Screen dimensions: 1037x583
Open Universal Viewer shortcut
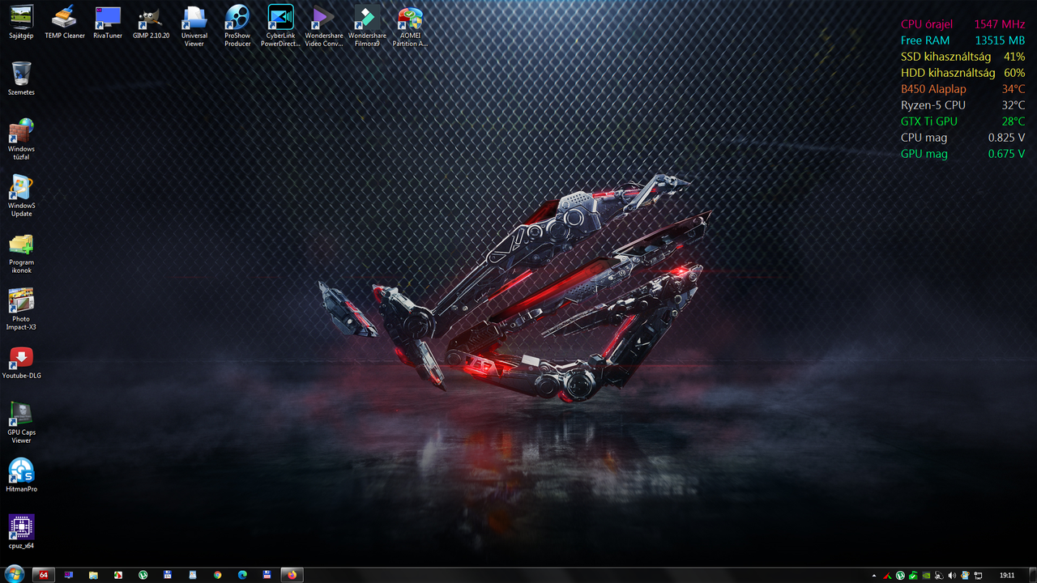click(x=194, y=25)
